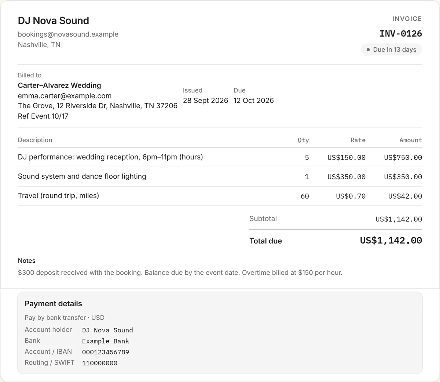Click the US$0.70 travel rate
The image size is (440, 382).
[351, 196]
